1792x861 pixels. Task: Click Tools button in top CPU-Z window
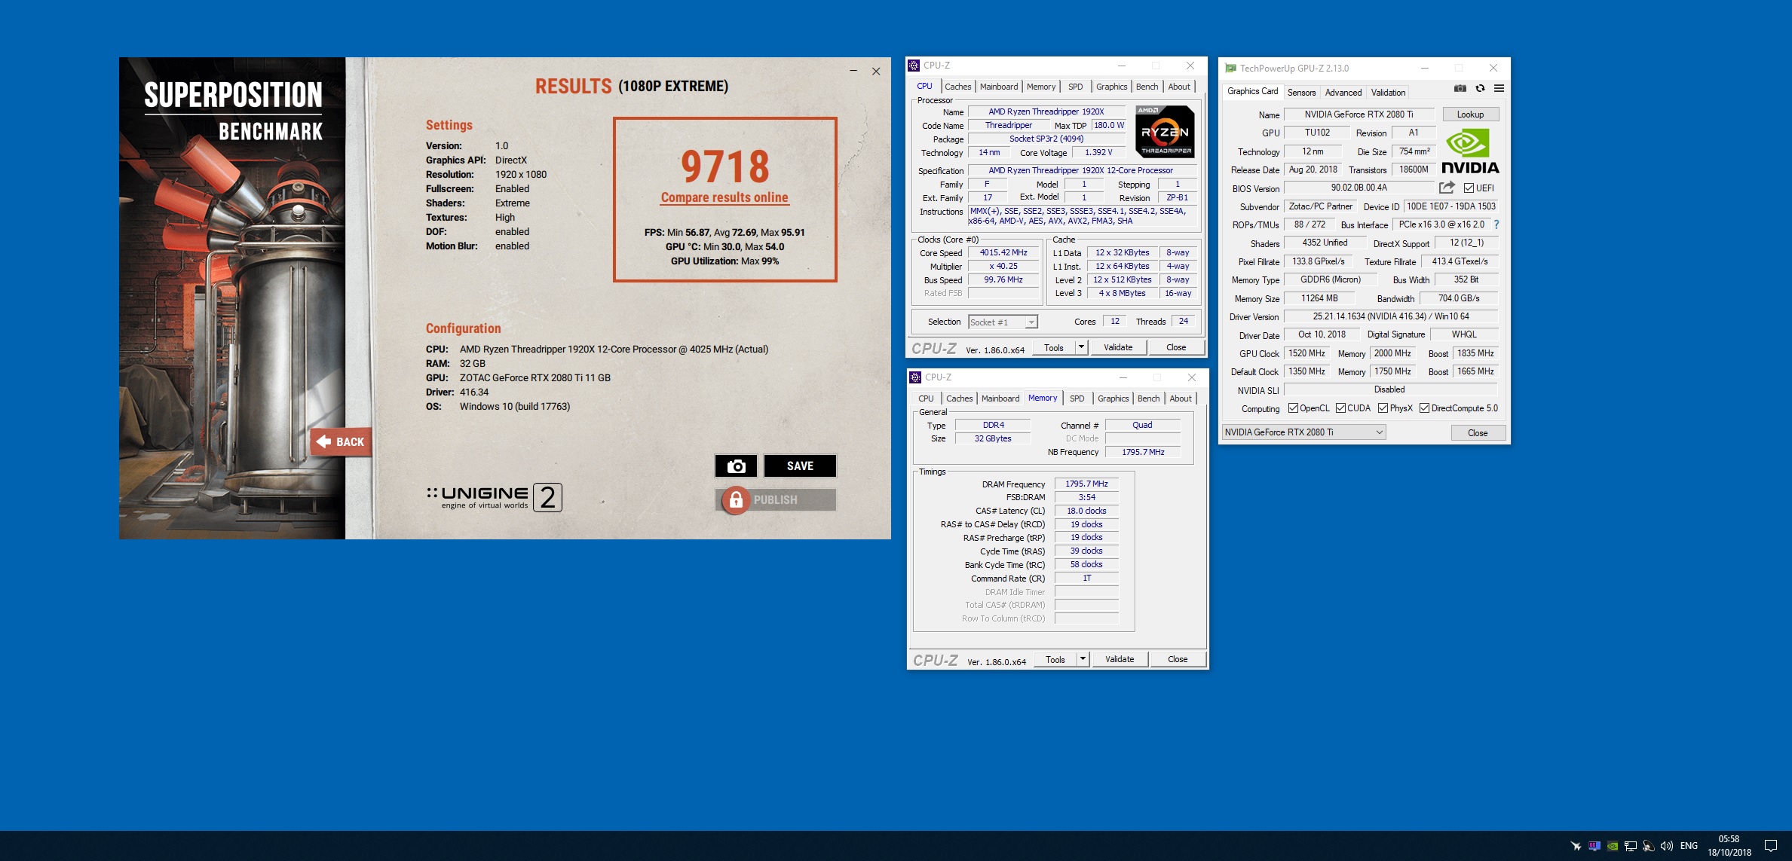(x=1054, y=347)
